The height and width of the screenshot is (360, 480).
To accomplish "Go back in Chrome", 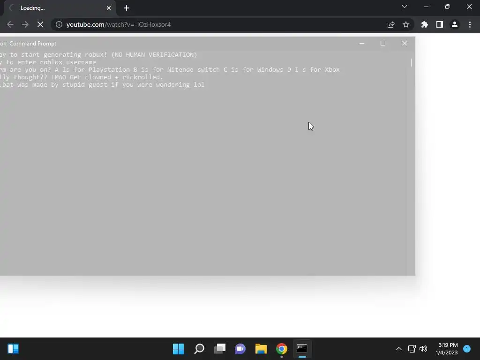I will (x=10, y=24).
